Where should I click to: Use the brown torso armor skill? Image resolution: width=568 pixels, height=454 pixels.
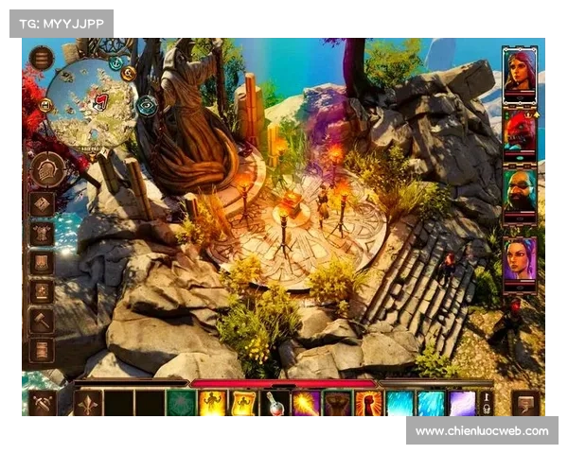point(337,403)
